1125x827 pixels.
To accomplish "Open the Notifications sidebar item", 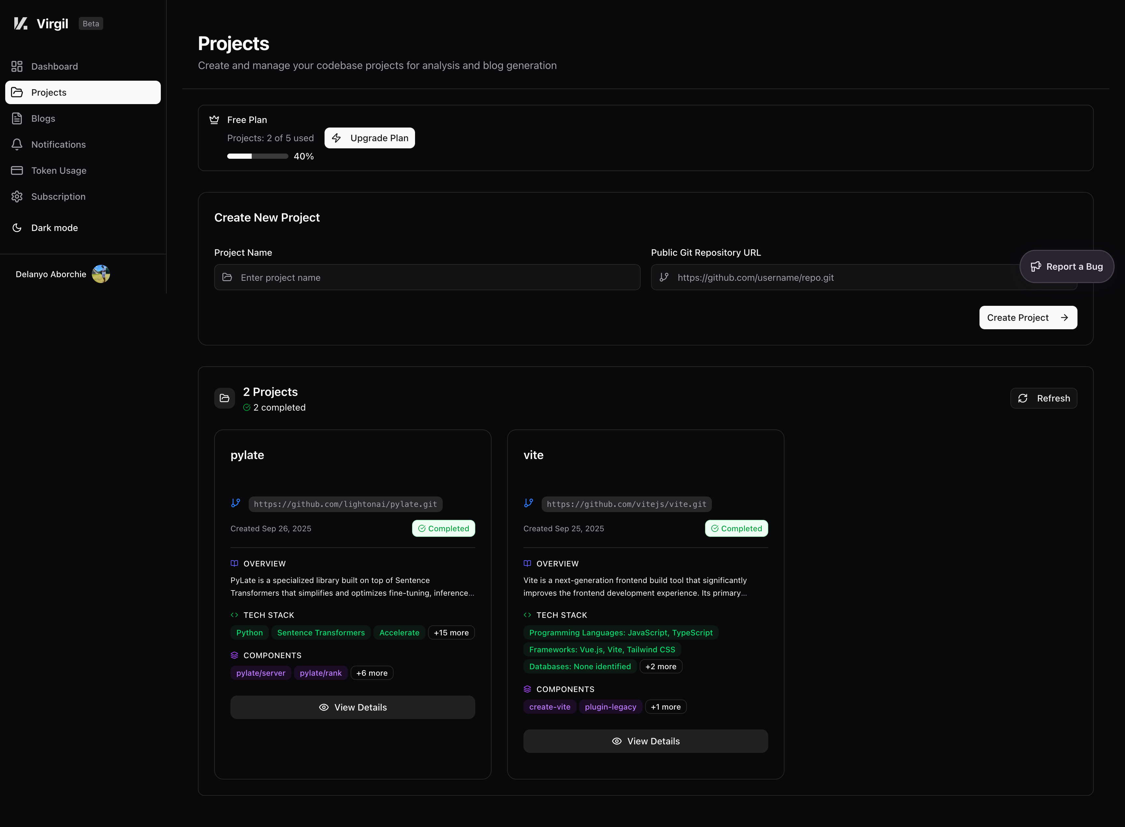I will pyautogui.click(x=58, y=145).
